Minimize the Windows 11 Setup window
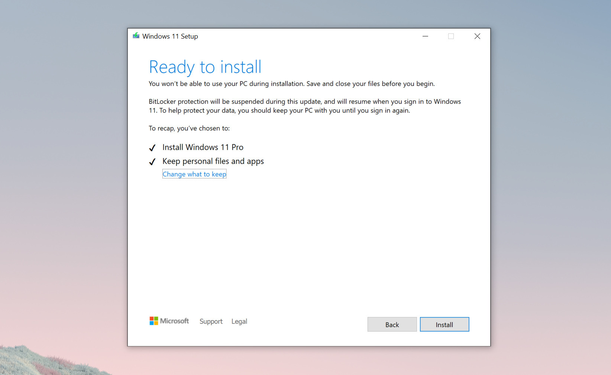611x375 pixels. pyautogui.click(x=425, y=36)
